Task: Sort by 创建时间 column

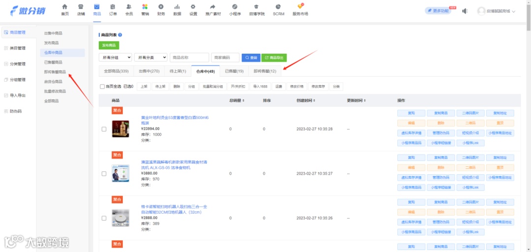Action: point(306,101)
